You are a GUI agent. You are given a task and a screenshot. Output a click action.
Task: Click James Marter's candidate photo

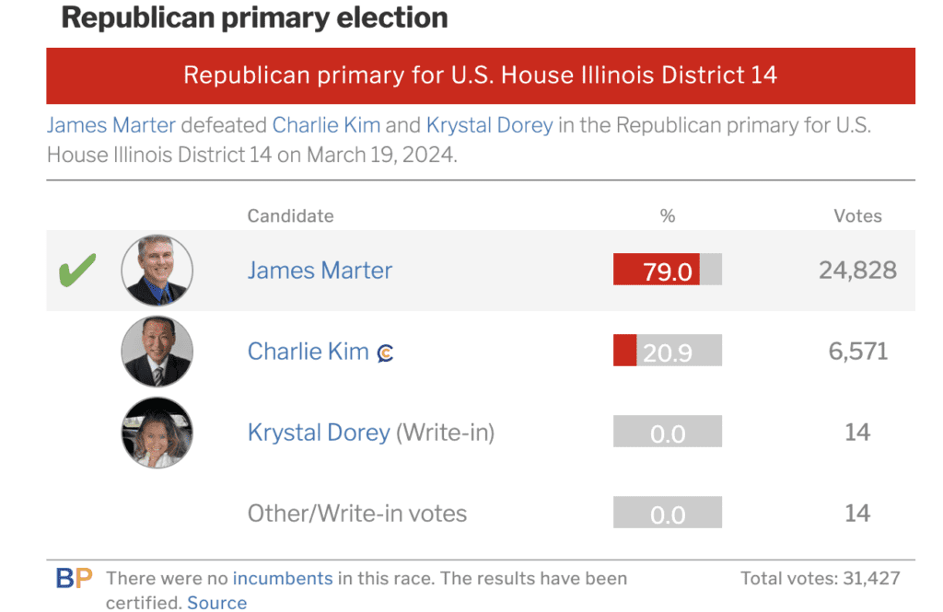pyautogui.click(x=157, y=271)
